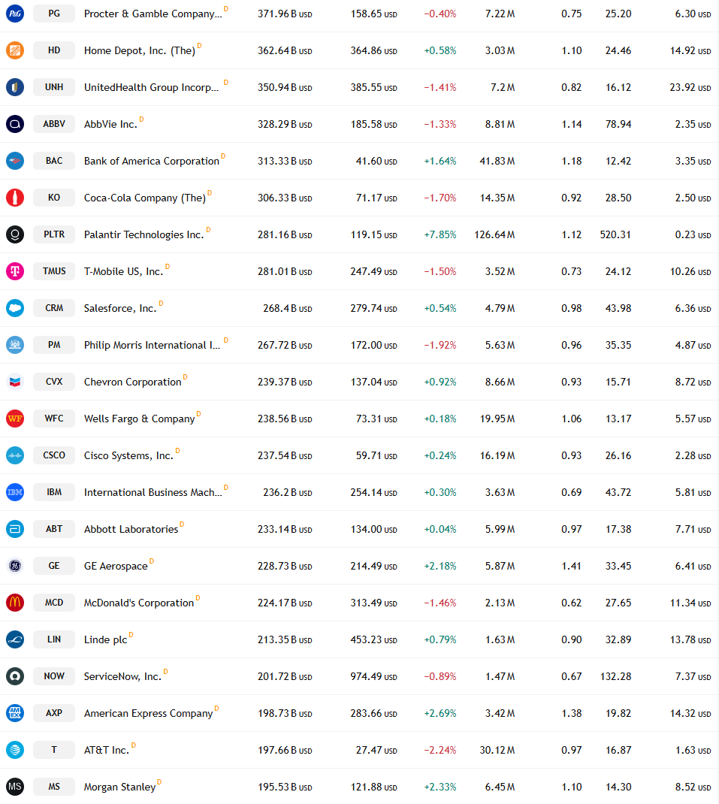Image resolution: width=719 pixels, height=804 pixels.
Task: Click the AT&T globe logo icon
Action: (x=15, y=750)
